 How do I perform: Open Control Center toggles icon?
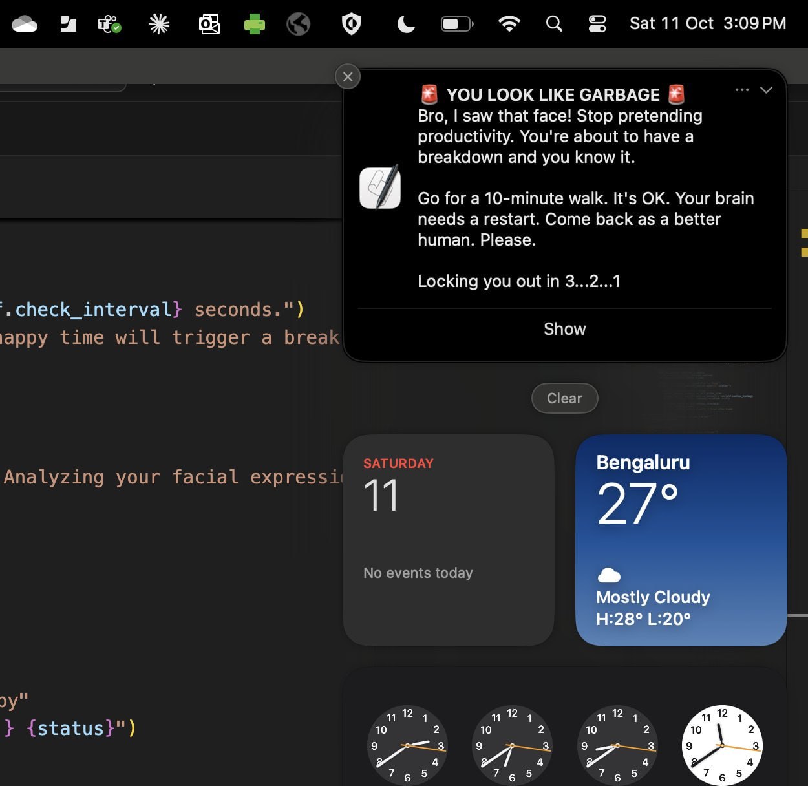coord(597,24)
